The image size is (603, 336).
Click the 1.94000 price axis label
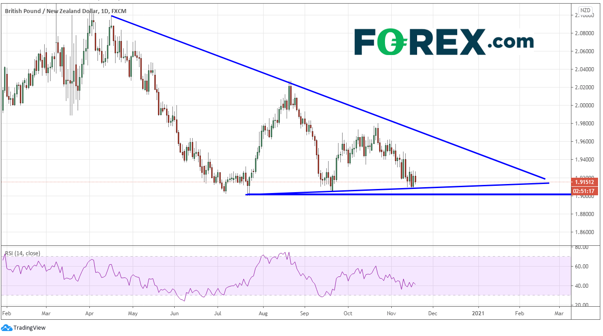point(584,160)
